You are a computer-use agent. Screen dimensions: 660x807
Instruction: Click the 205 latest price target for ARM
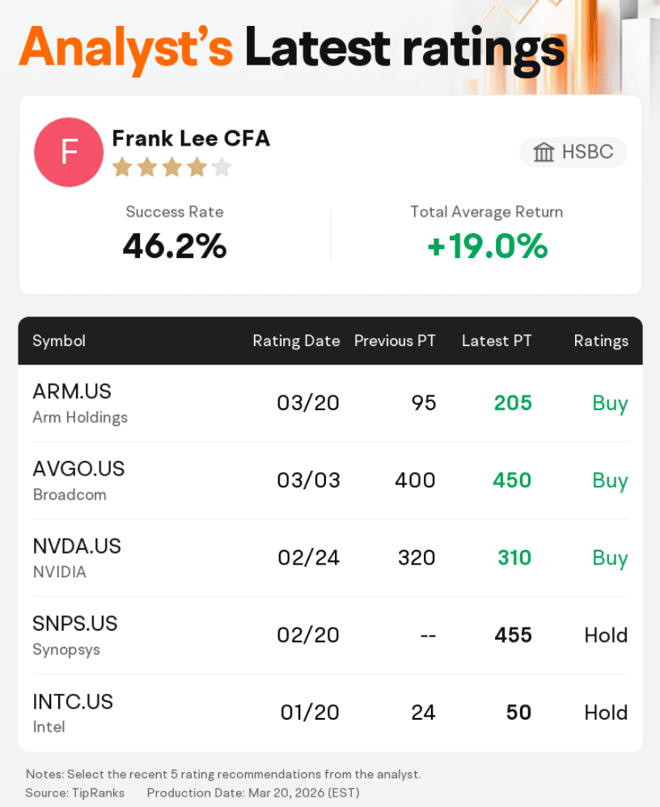(514, 403)
